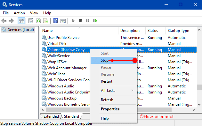Open the Action menu
This screenshot has height=126, width=202.
pos(19,13)
